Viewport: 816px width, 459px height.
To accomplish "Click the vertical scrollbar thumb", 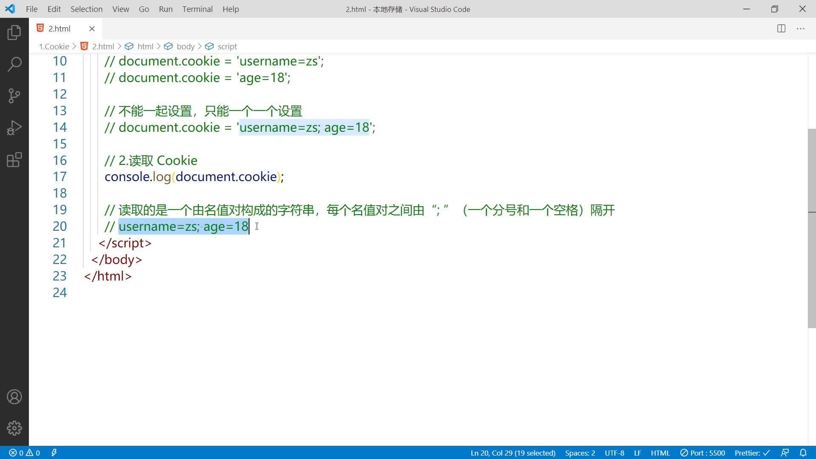I will point(811,228).
